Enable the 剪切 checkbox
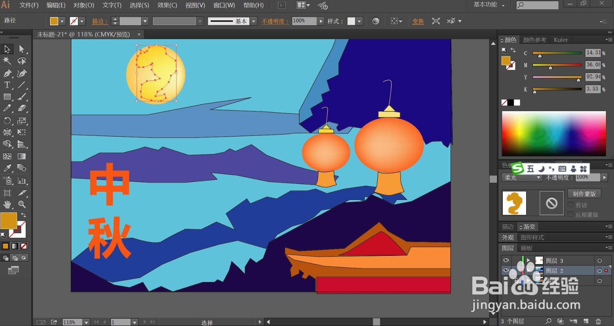Viewport: 614px width, 326px height. coord(571,205)
